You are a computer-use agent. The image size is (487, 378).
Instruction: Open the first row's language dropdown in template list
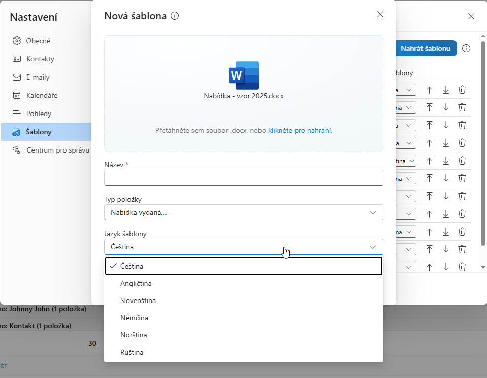tap(406, 90)
